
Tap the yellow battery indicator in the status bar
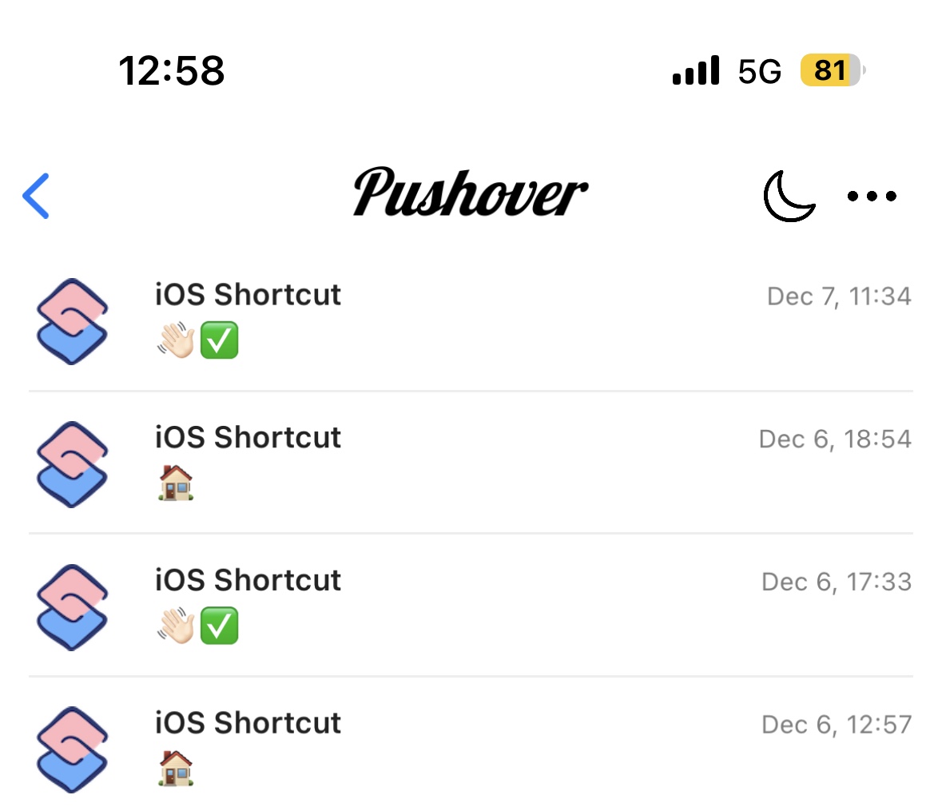pyautogui.click(x=832, y=70)
